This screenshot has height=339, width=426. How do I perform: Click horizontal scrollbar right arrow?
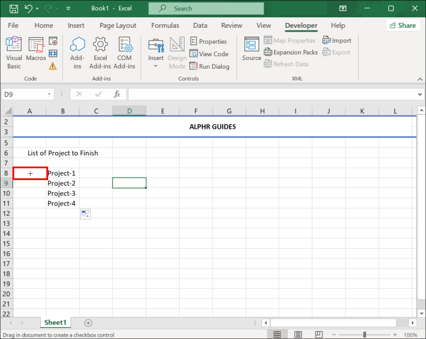(412, 323)
